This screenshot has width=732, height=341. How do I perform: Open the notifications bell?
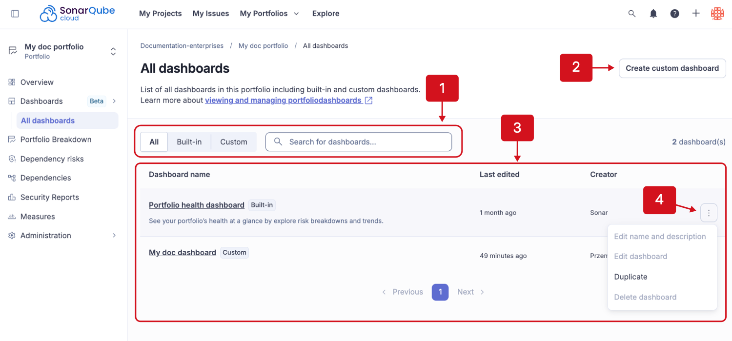click(x=653, y=13)
